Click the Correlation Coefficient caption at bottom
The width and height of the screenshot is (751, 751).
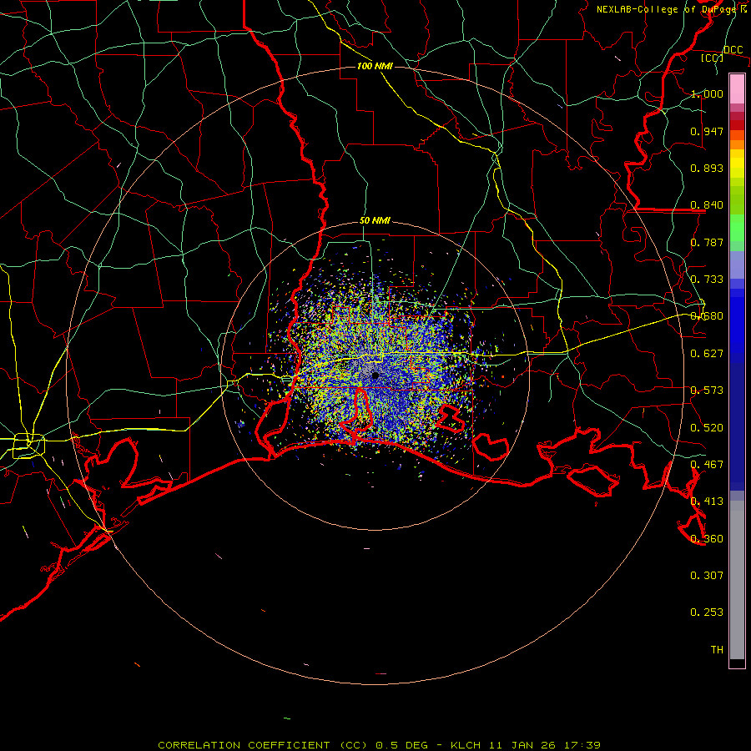(379, 745)
